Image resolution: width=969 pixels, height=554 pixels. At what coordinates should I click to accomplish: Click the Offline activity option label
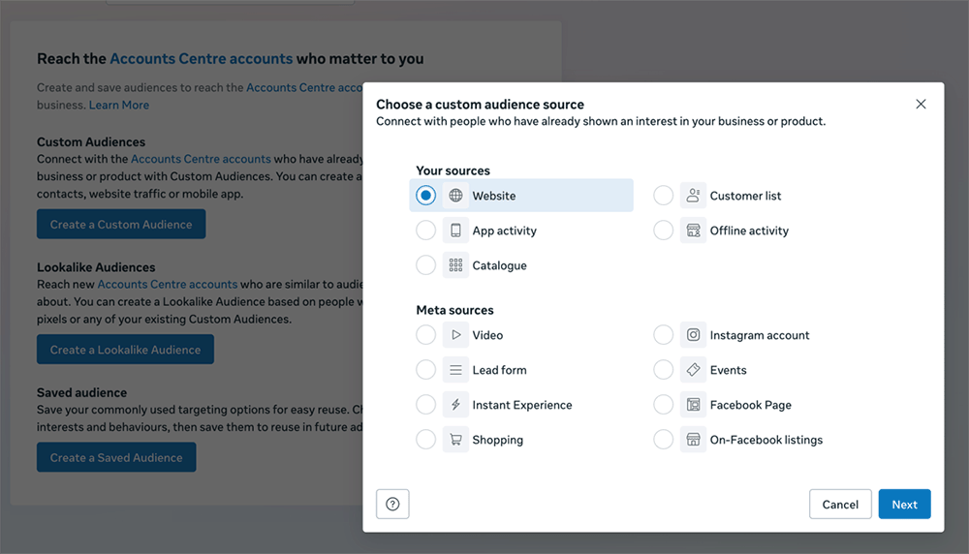pos(749,231)
